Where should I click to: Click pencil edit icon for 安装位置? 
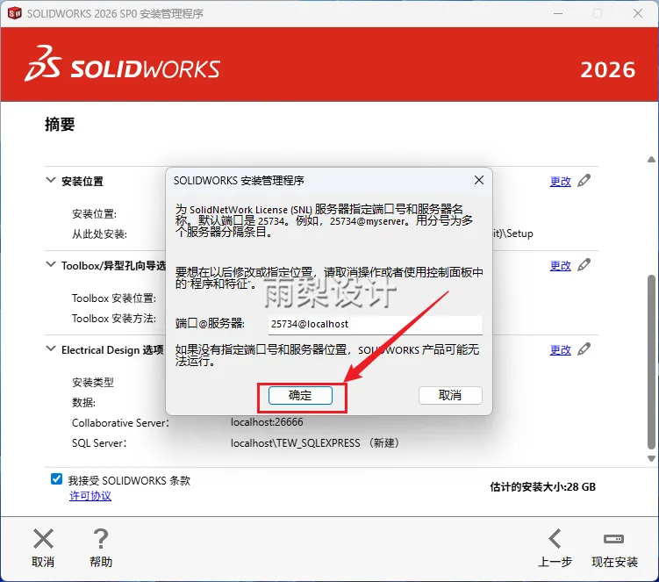(584, 181)
